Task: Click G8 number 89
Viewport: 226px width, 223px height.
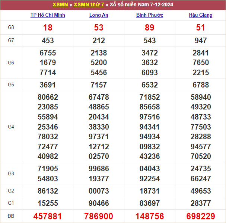Action: point(150,28)
